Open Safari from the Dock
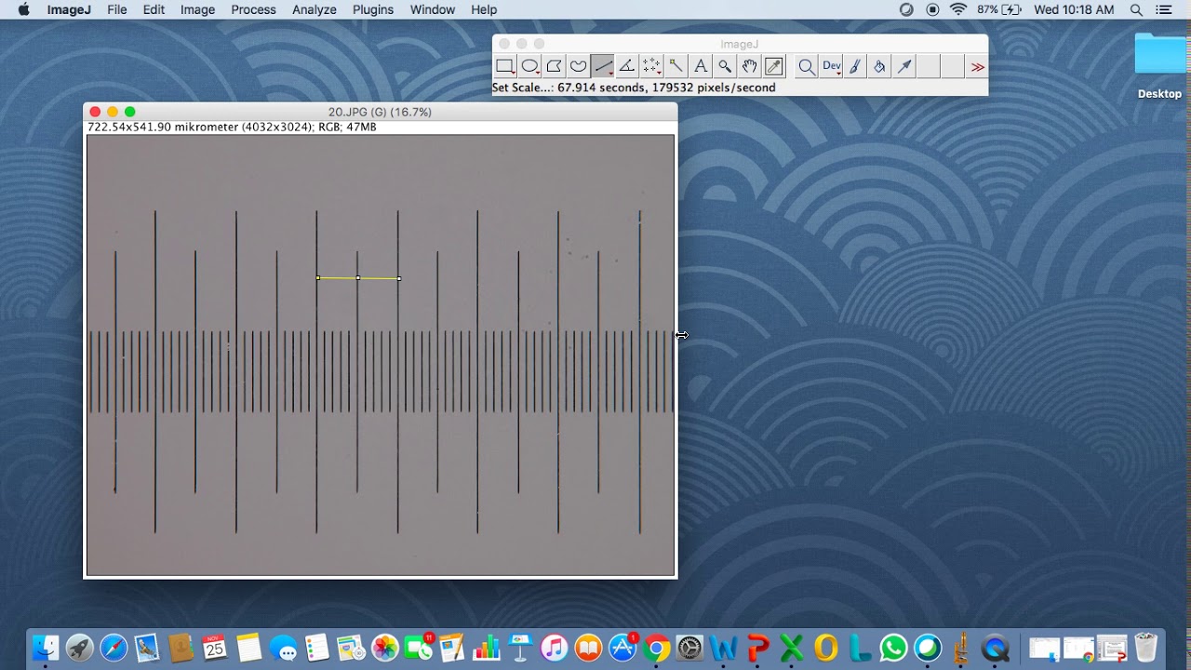Screen dimensions: 1191x670 pyautogui.click(x=114, y=647)
